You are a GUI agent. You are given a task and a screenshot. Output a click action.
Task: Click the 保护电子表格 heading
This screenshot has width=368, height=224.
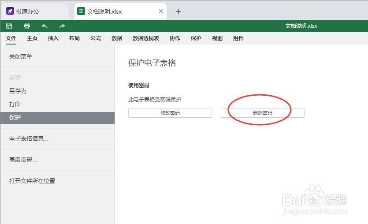click(152, 63)
